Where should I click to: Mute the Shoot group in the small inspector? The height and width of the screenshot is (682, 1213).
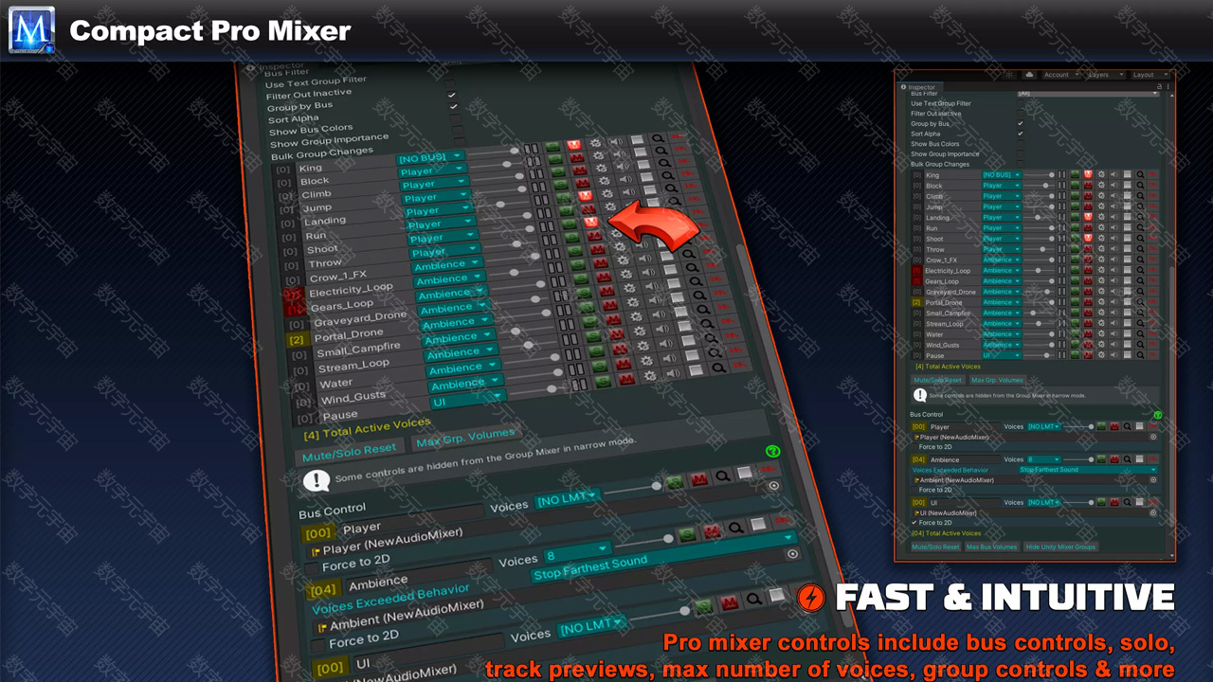pos(1088,239)
